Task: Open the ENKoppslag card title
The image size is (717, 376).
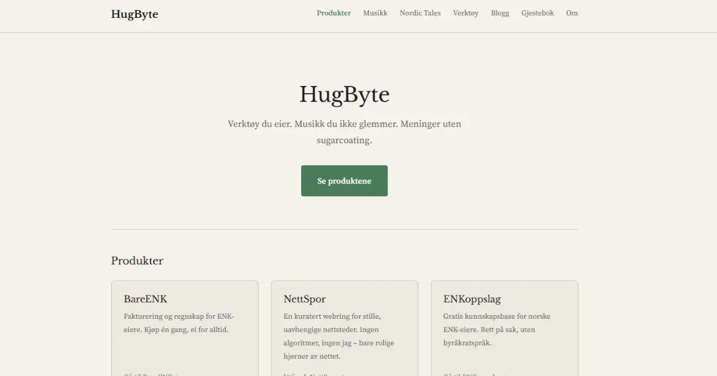Action: tap(472, 299)
